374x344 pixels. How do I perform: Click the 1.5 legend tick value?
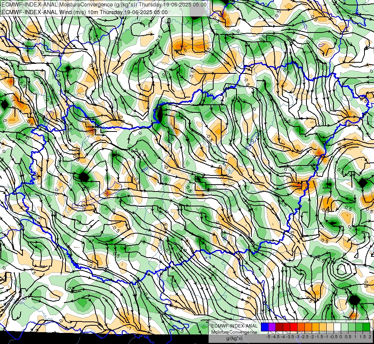[x=363, y=337]
